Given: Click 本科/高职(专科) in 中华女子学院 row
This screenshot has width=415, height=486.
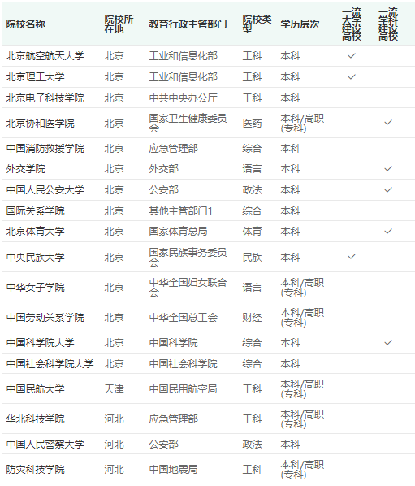Looking at the screenshot, I should (x=302, y=288).
